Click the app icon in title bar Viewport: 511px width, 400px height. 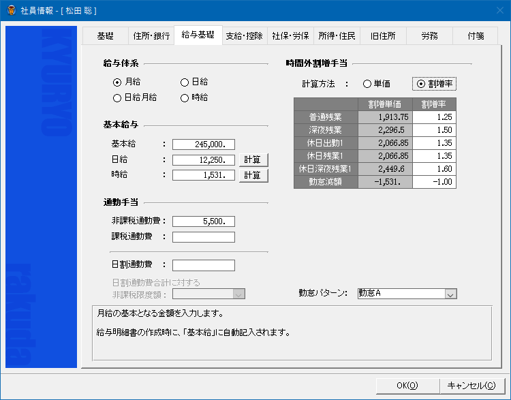point(12,10)
